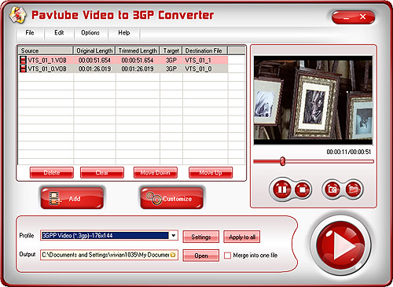The height and width of the screenshot is (287, 393).
Task: Click the Settings button
Action: click(x=201, y=237)
